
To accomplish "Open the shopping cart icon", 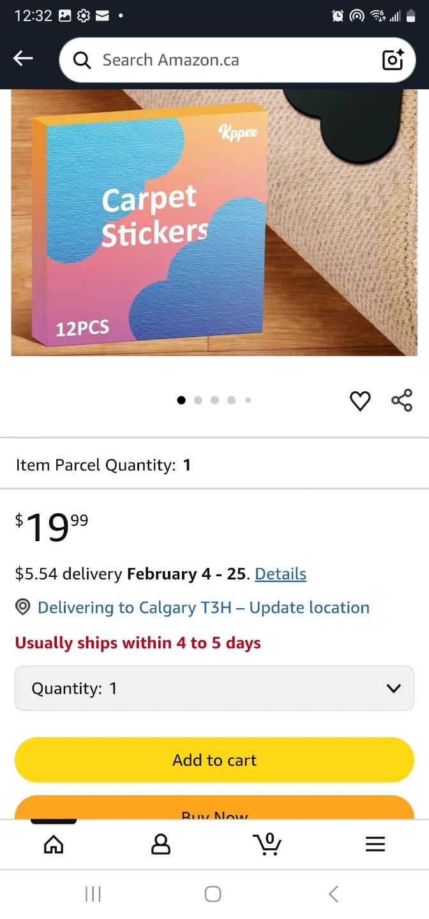I will pyautogui.click(x=267, y=844).
